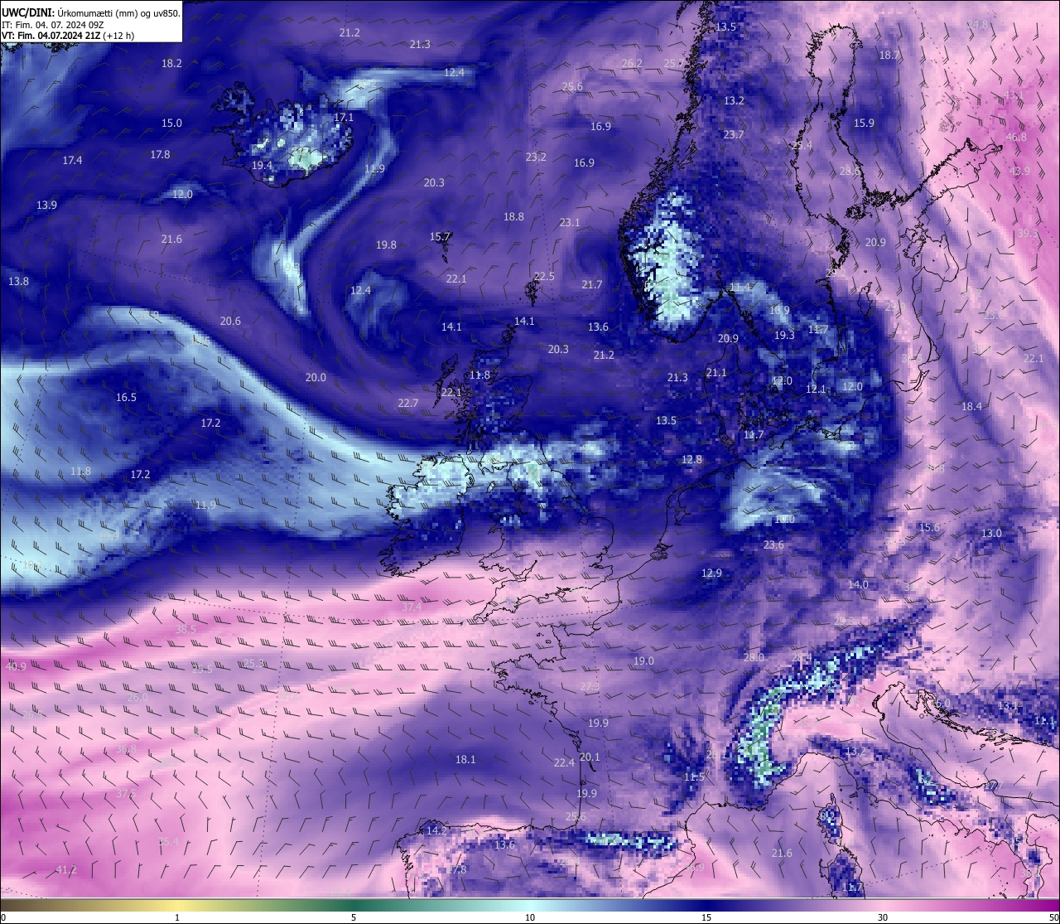Click the 11.5 value on the map
The image size is (1060, 924).
[x=694, y=776]
